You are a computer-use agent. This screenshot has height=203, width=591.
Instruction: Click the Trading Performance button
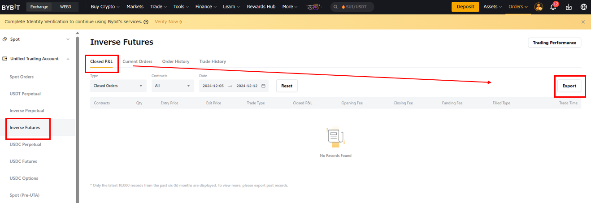tap(555, 43)
